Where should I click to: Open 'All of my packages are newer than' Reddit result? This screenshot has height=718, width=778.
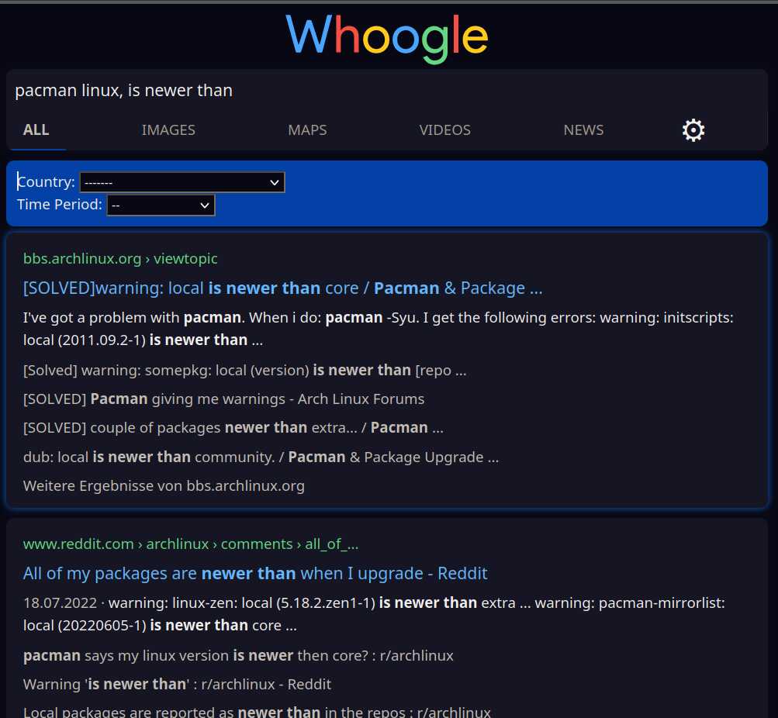pos(255,573)
